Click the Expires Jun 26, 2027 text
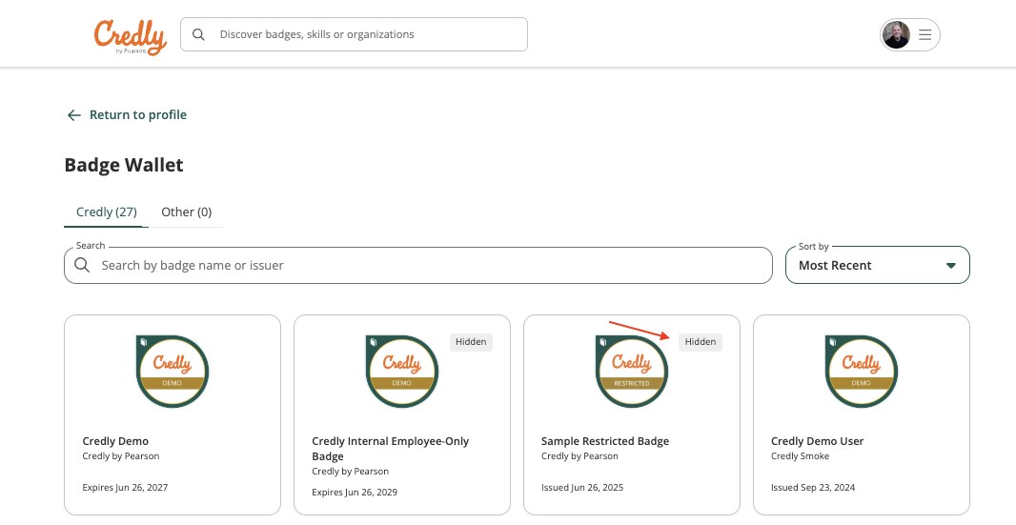The image size is (1016, 525). 125,488
